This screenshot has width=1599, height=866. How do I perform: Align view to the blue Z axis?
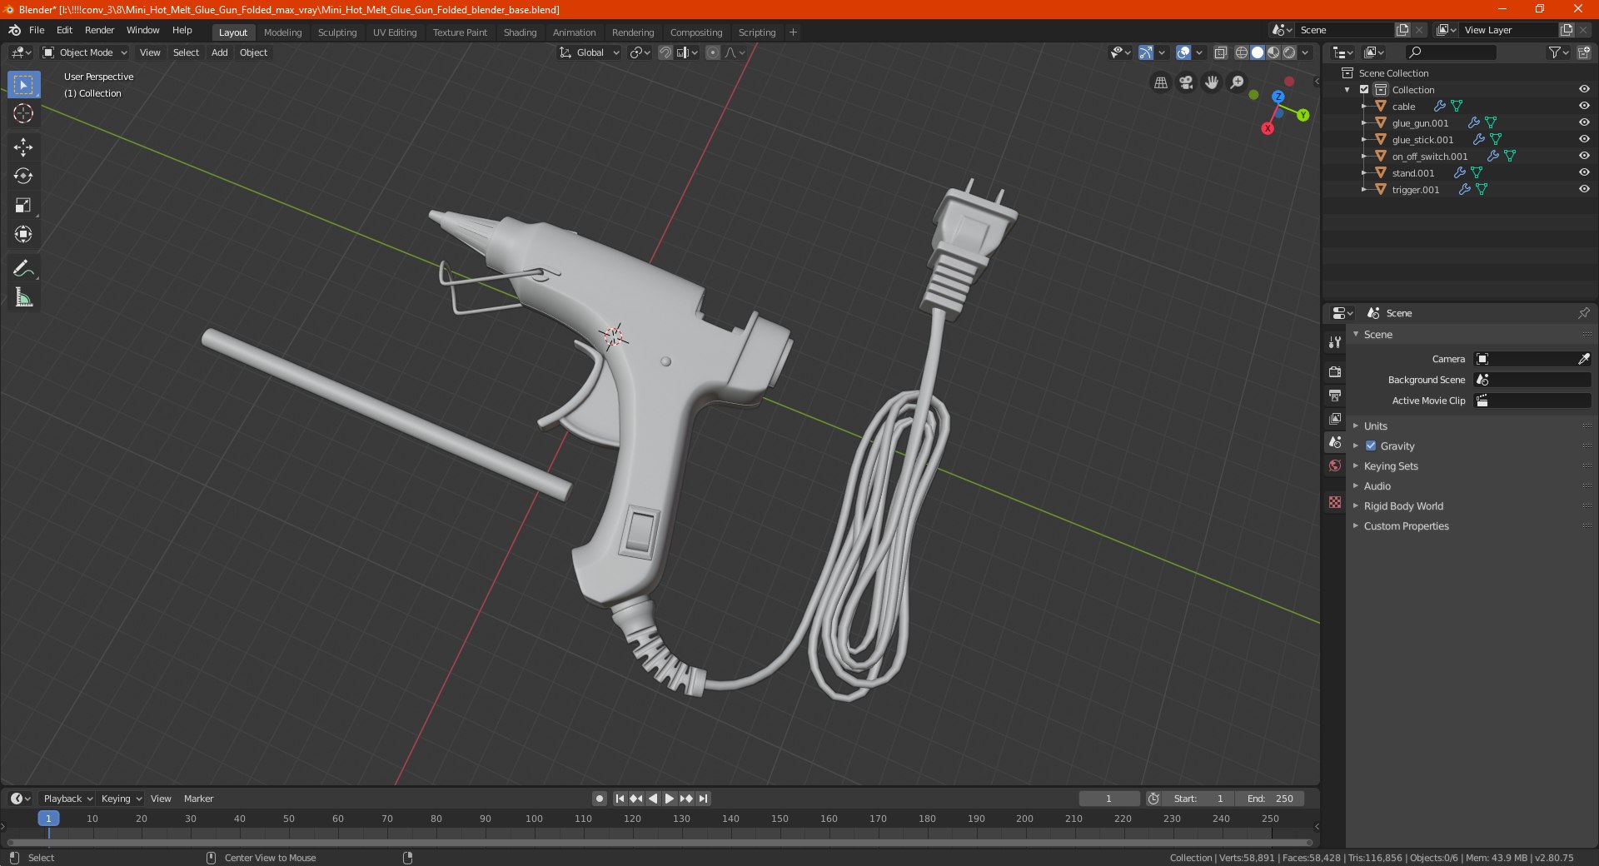tap(1278, 97)
